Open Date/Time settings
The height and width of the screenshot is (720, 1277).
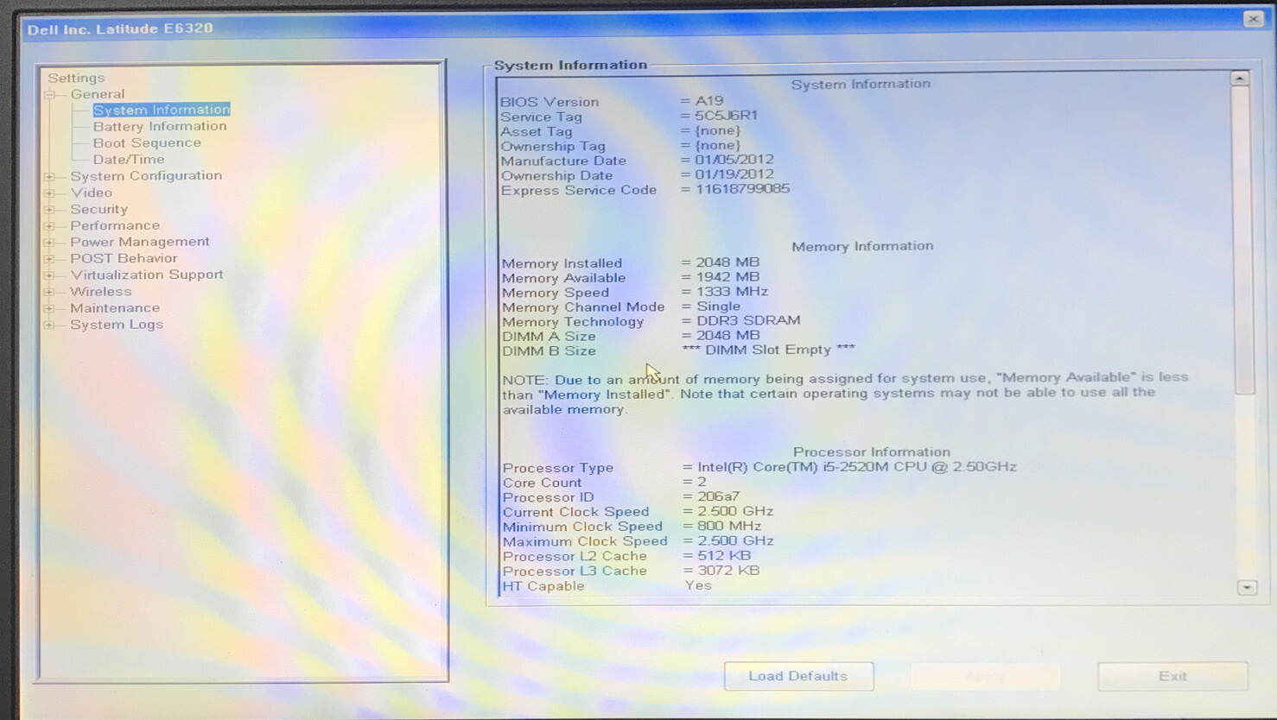click(x=129, y=159)
